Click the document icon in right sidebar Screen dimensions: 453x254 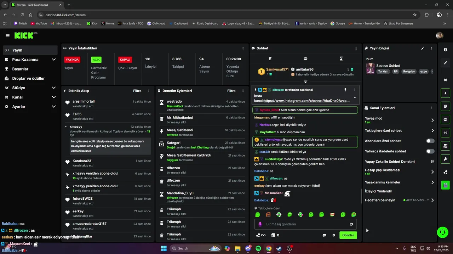click(445, 106)
